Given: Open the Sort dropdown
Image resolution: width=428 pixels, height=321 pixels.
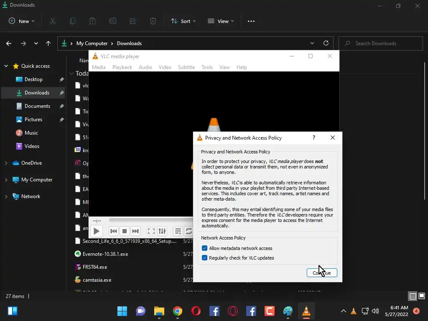Looking at the screenshot, I should tap(183, 21).
